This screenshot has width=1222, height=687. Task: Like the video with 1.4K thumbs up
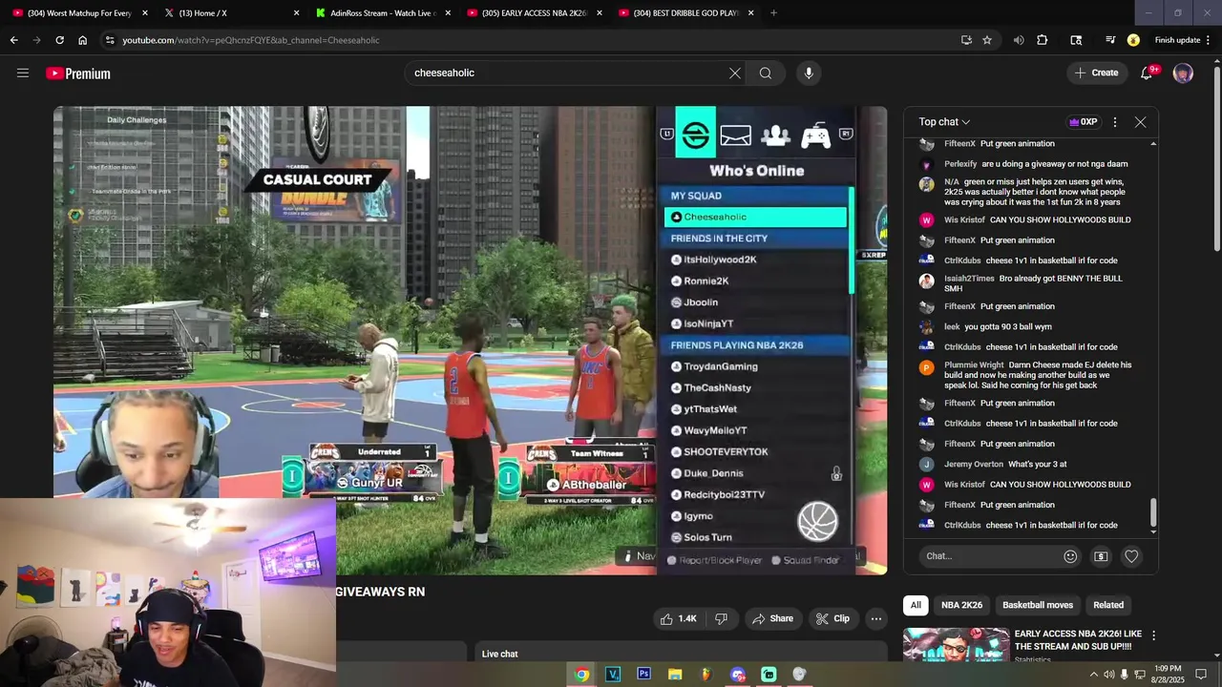679,618
